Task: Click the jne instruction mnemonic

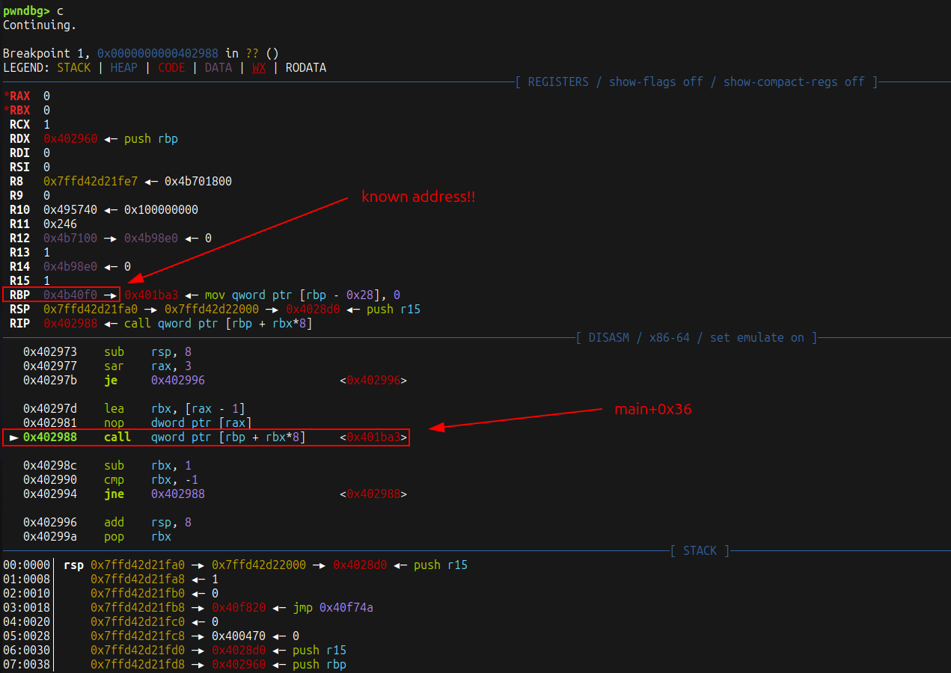Action: pyautogui.click(x=114, y=494)
